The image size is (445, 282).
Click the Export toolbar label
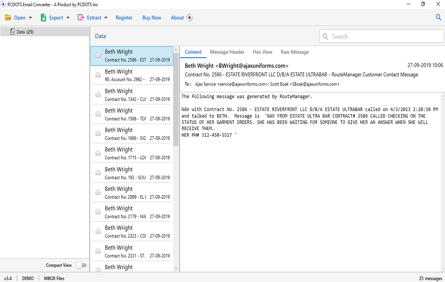point(56,18)
